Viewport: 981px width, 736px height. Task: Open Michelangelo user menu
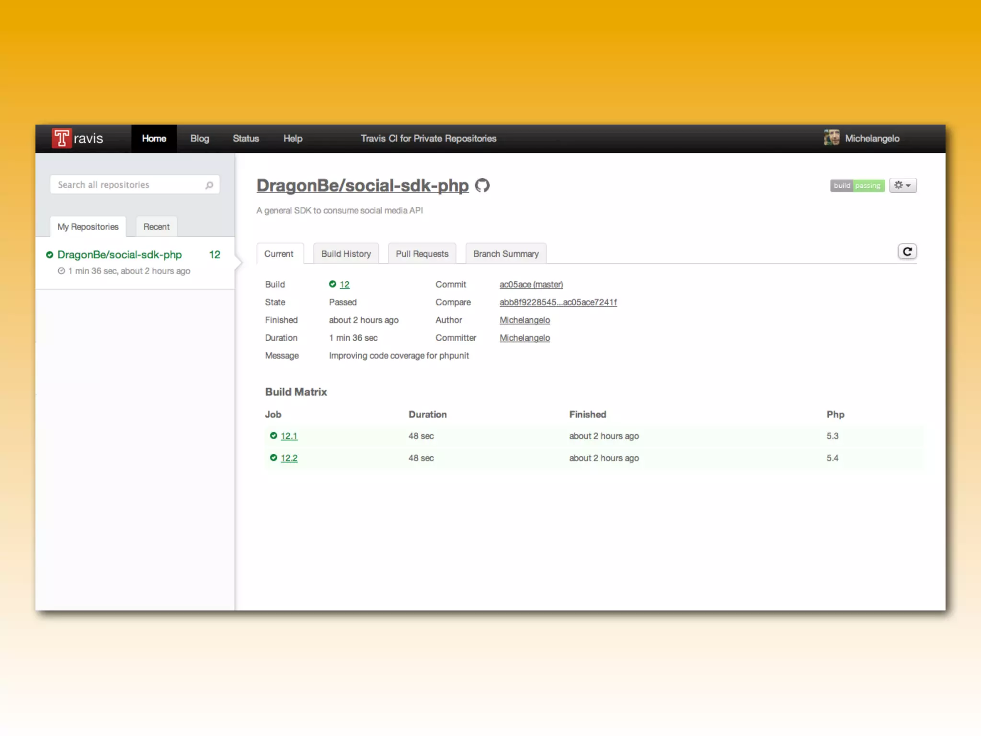tap(872, 138)
